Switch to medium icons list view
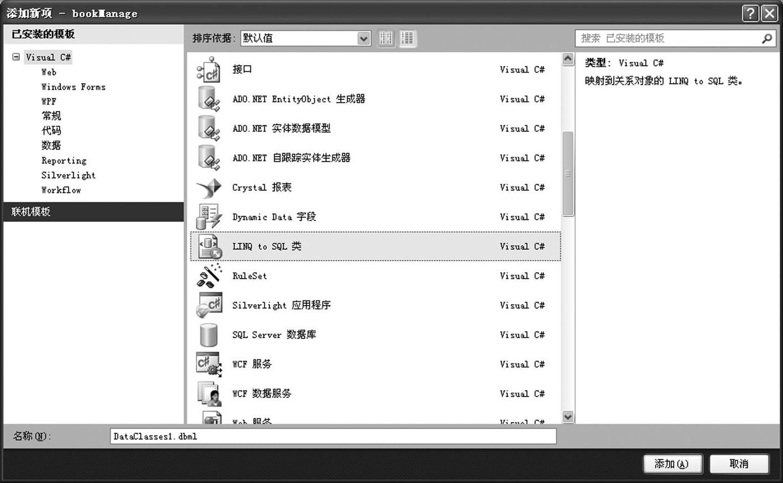The width and height of the screenshot is (783, 483). coord(408,38)
